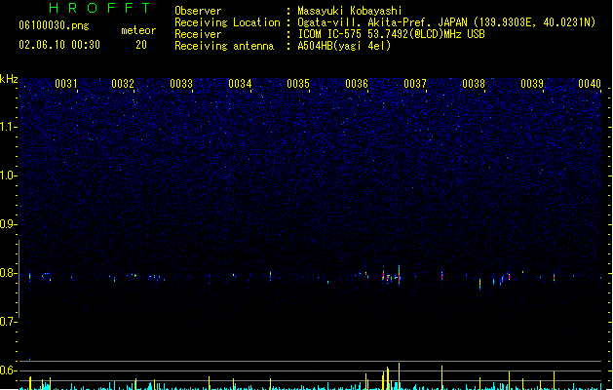The height and width of the screenshot is (390, 613).
Task: Click the HROFFT title text
Action: pyautogui.click(x=99, y=8)
